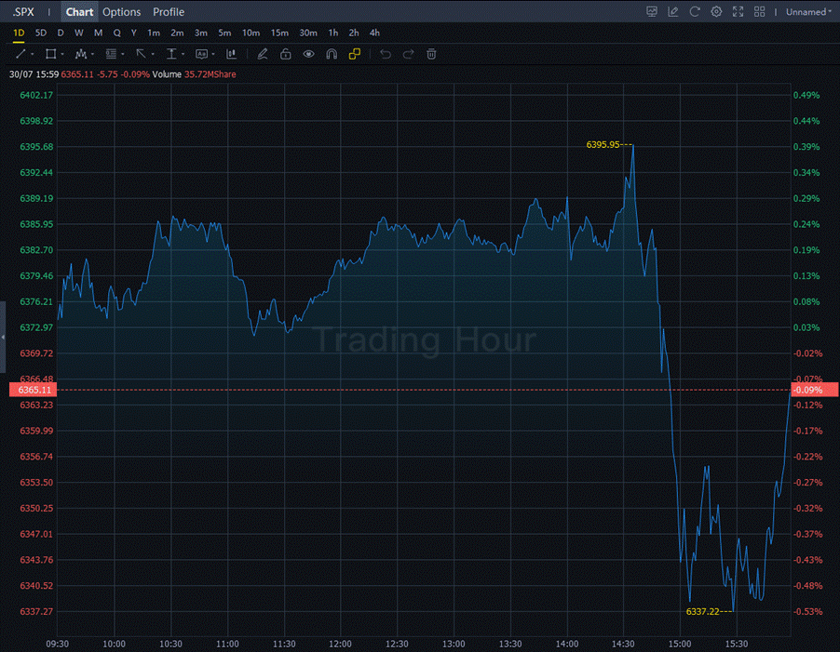The height and width of the screenshot is (652, 840).
Task: Select the Q quarterly timeframe
Action: [x=116, y=33]
